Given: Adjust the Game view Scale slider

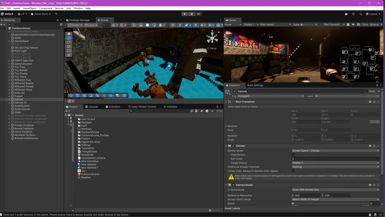Looking at the screenshot, I should coord(307,24).
